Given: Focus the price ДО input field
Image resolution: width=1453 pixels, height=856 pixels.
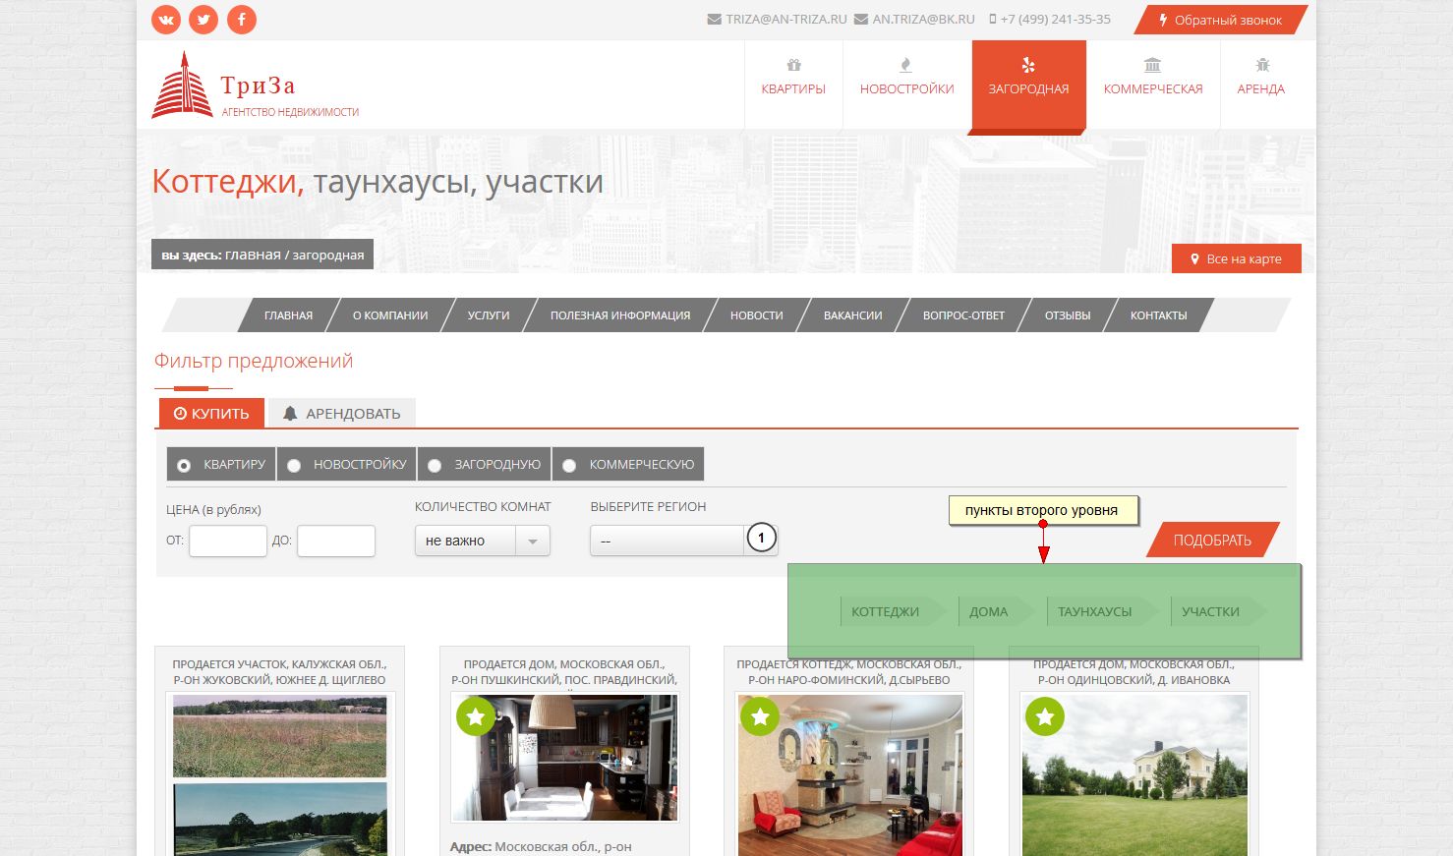Looking at the screenshot, I should point(336,541).
